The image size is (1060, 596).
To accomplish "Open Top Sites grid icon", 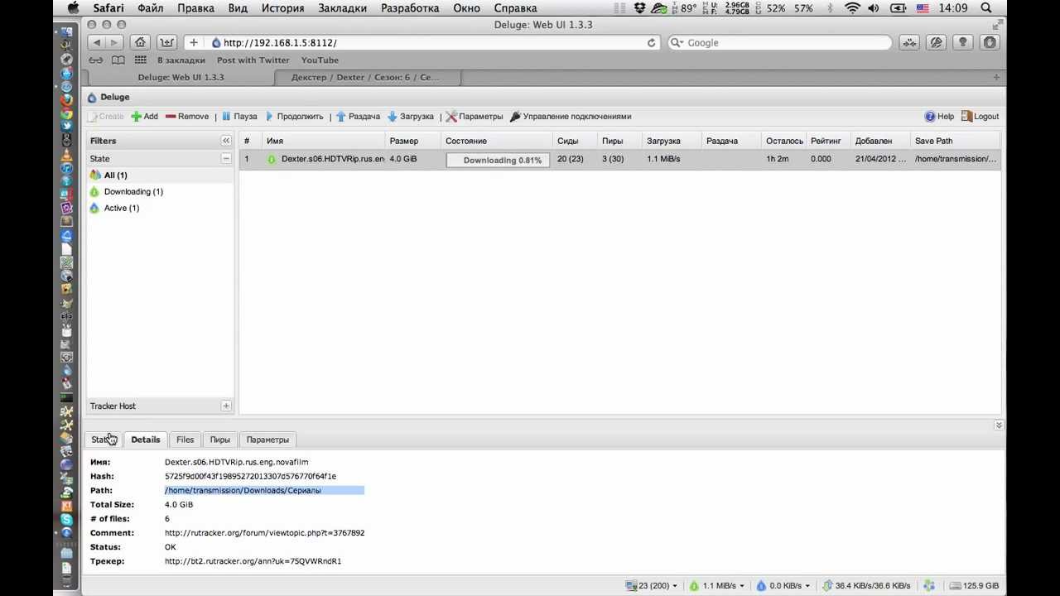I will (141, 60).
